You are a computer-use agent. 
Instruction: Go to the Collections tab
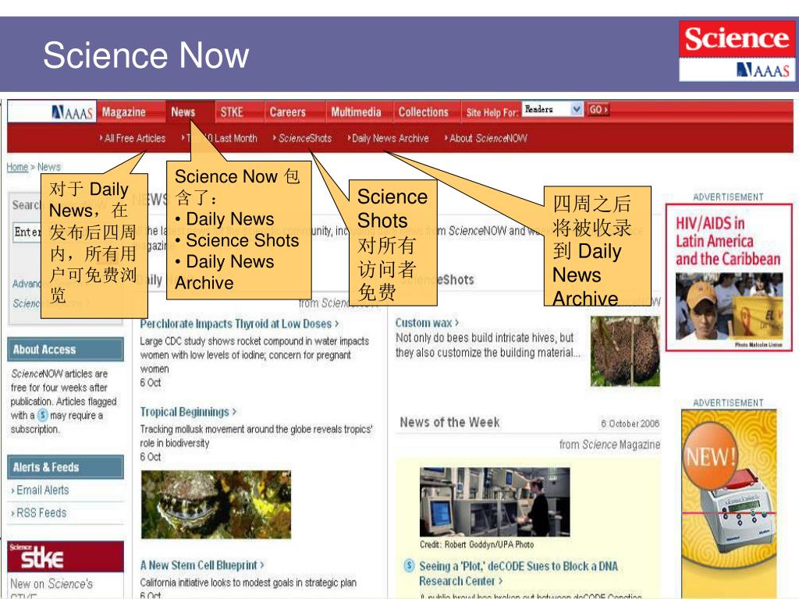[424, 112]
